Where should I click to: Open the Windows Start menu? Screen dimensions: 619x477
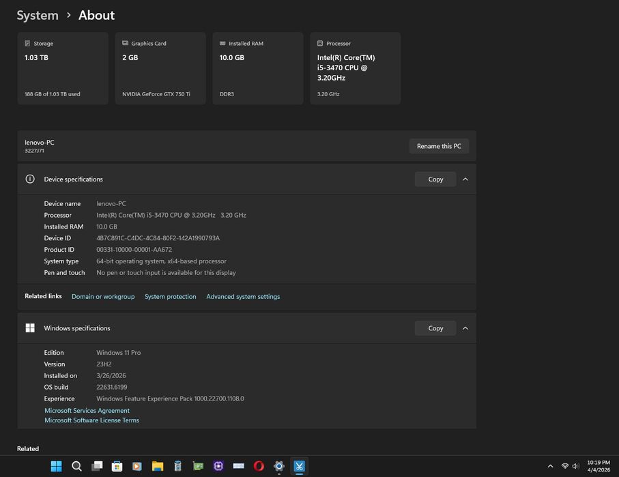click(57, 466)
